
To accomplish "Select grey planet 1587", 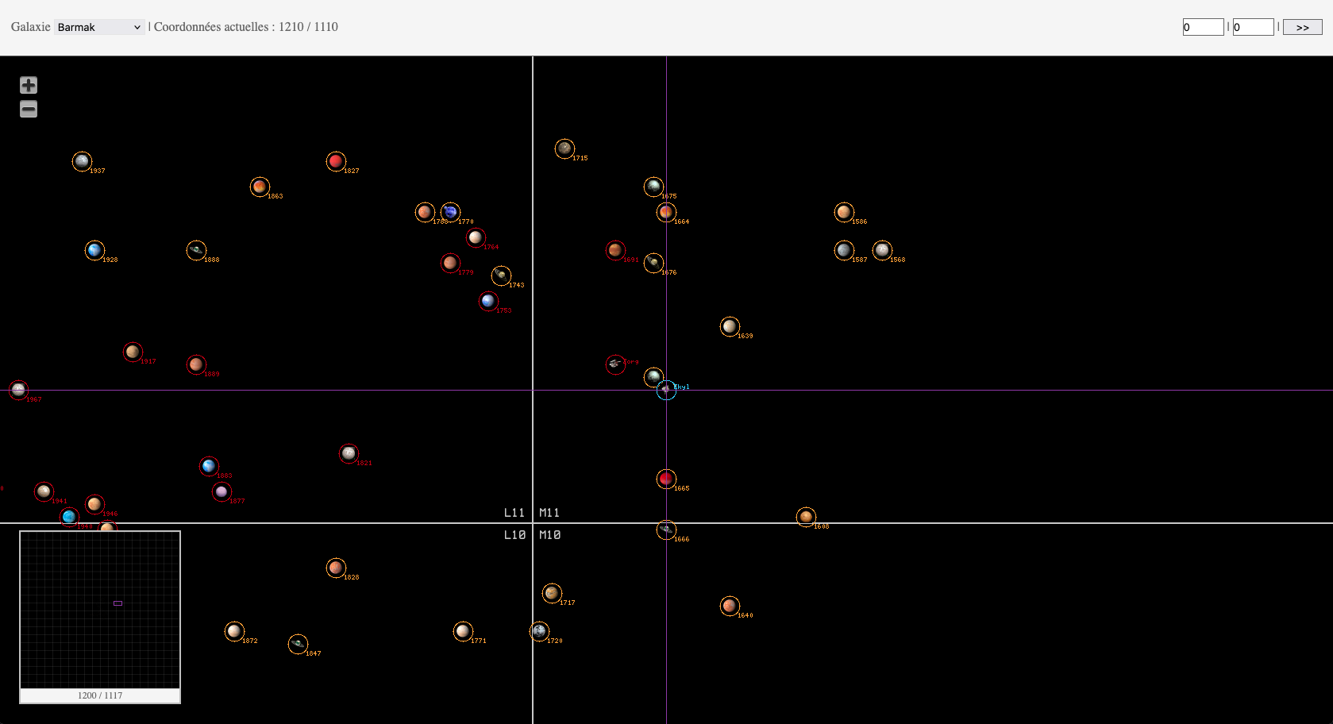I will [x=844, y=250].
